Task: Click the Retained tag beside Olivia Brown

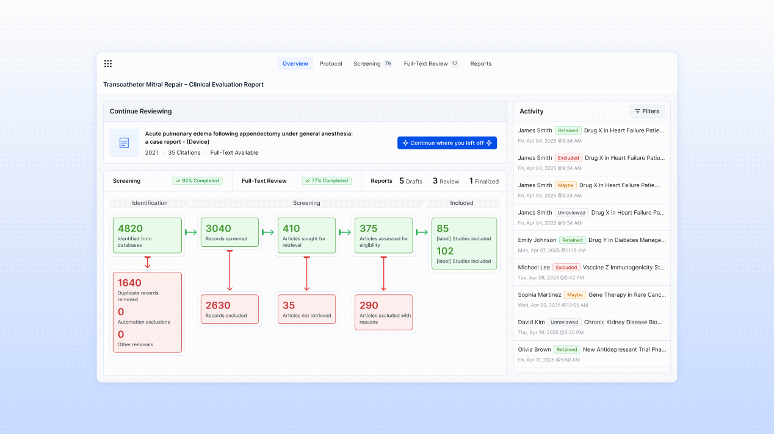Action: pyautogui.click(x=566, y=350)
